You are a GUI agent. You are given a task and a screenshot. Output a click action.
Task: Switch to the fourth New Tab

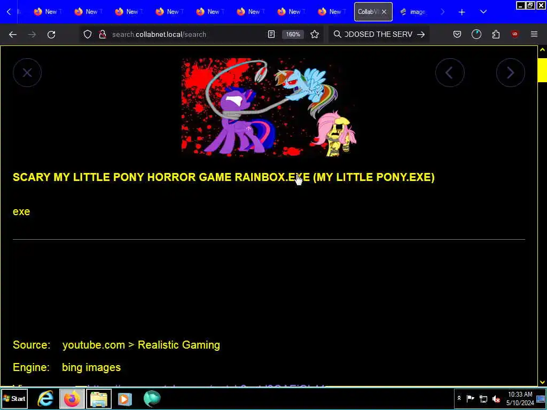170,12
